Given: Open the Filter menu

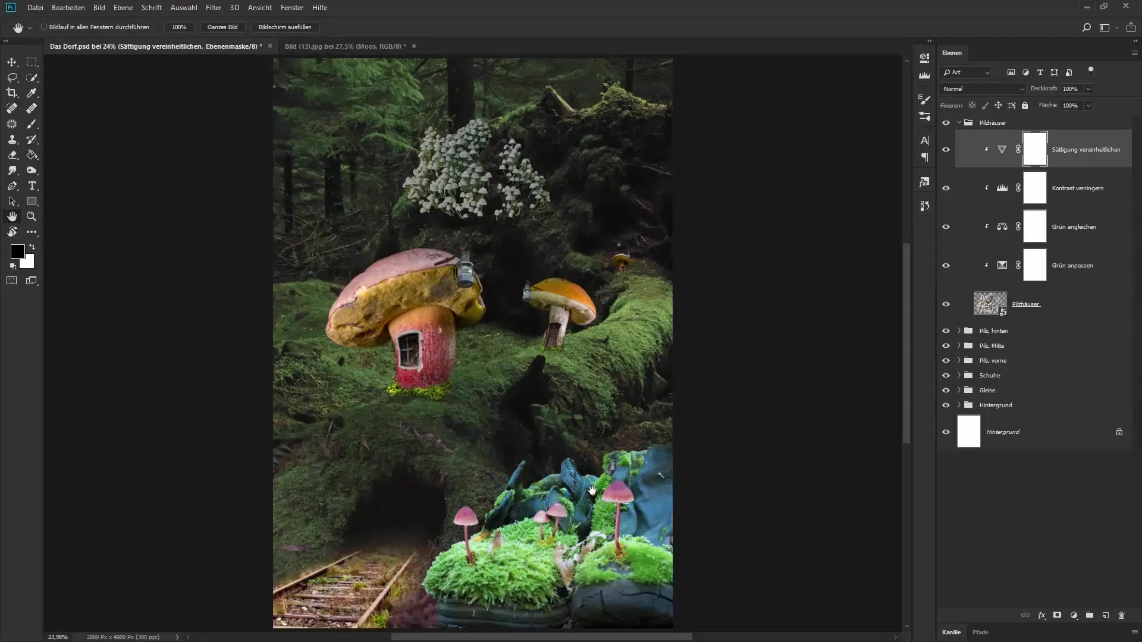Looking at the screenshot, I should click(214, 8).
